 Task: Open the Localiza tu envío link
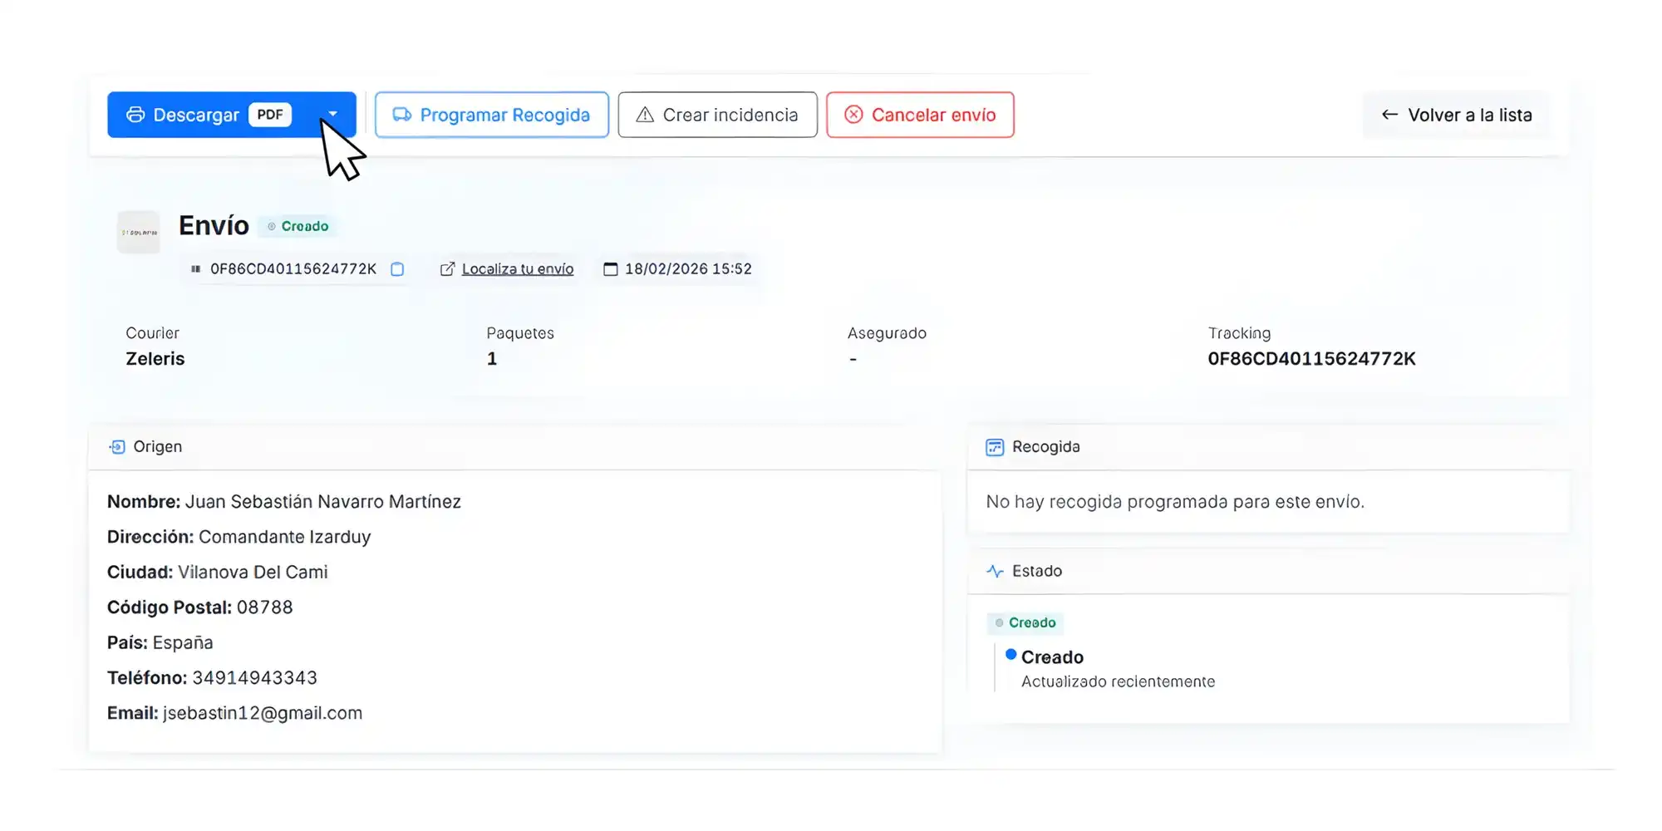[x=517, y=269]
